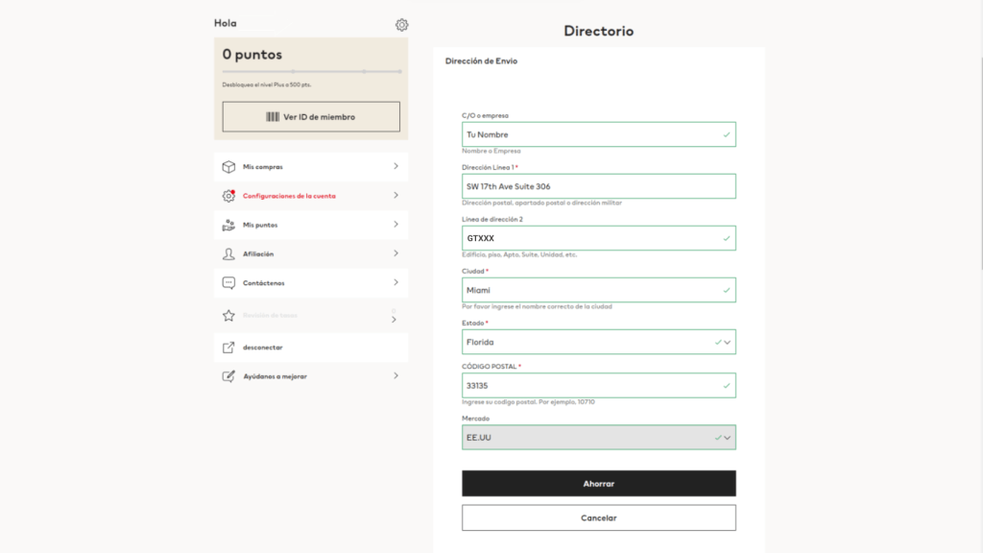Click the 0 puntos text

pyautogui.click(x=252, y=55)
